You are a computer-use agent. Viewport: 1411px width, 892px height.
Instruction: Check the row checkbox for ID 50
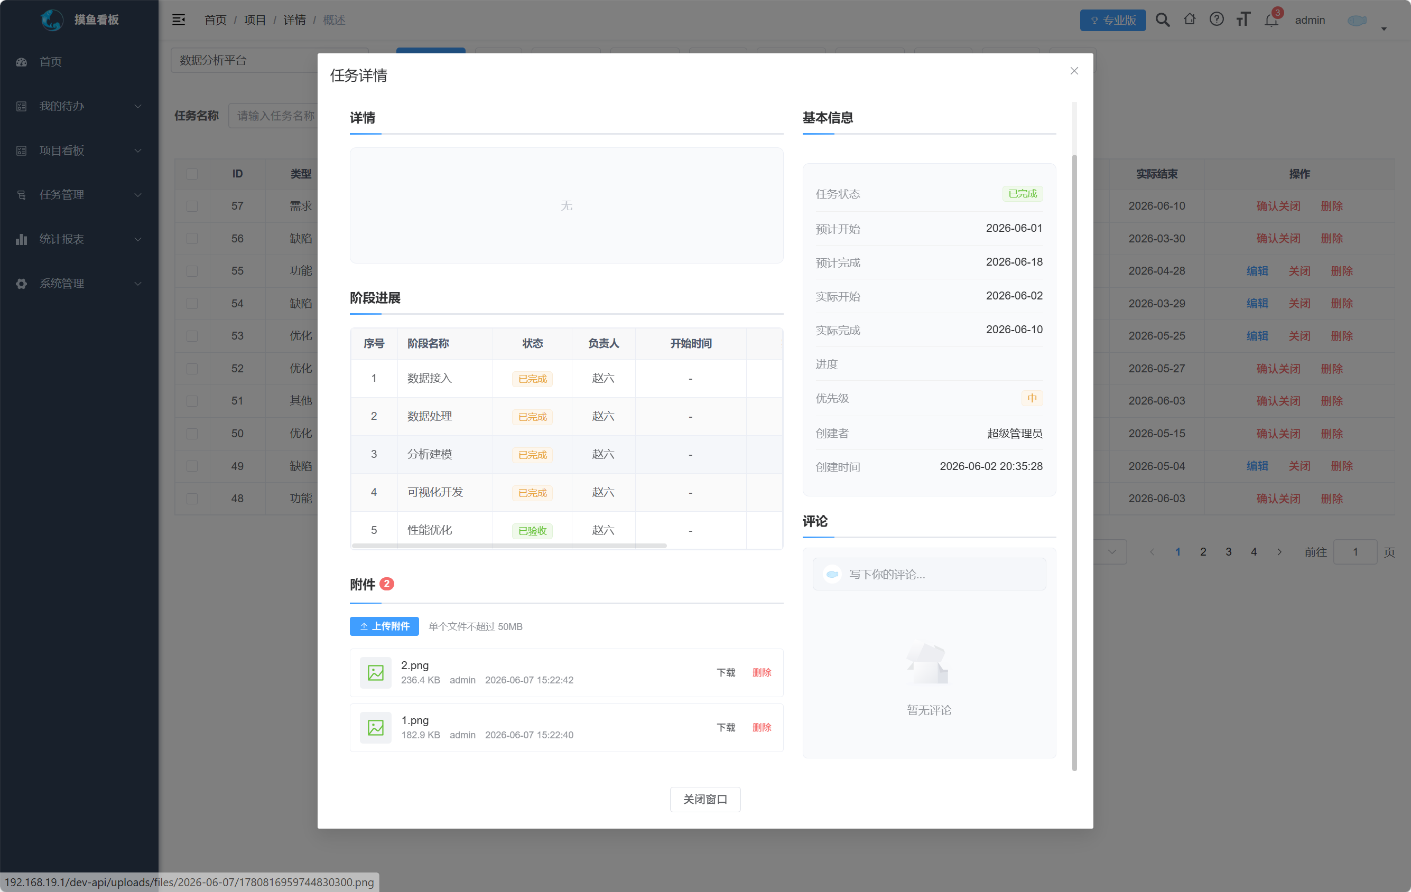tap(192, 434)
